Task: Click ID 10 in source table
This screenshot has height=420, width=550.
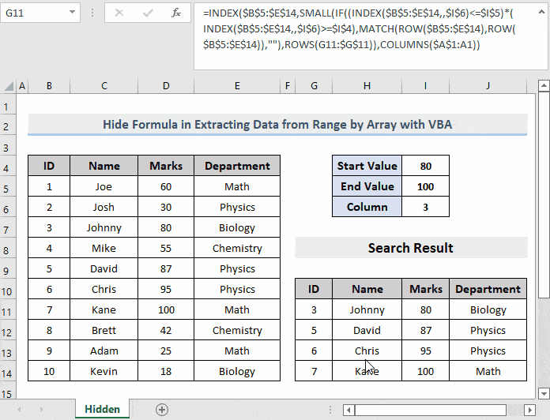Action: point(49,371)
